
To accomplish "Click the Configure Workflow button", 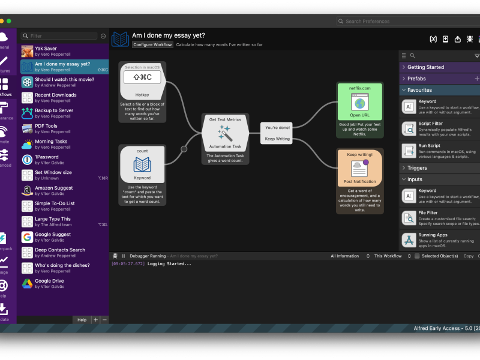I will coord(152,44).
